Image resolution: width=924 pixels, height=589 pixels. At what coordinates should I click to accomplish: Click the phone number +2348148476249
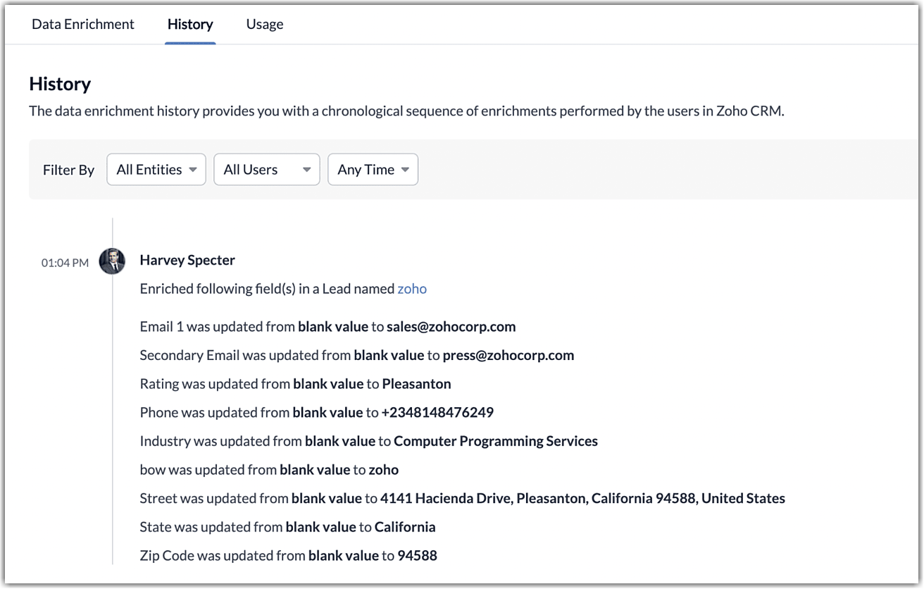coord(437,412)
